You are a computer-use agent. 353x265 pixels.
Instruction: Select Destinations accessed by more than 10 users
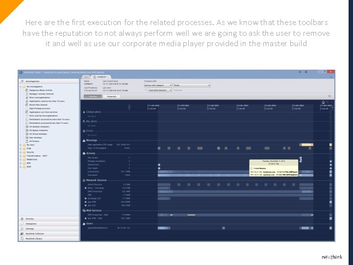(x=50, y=119)
